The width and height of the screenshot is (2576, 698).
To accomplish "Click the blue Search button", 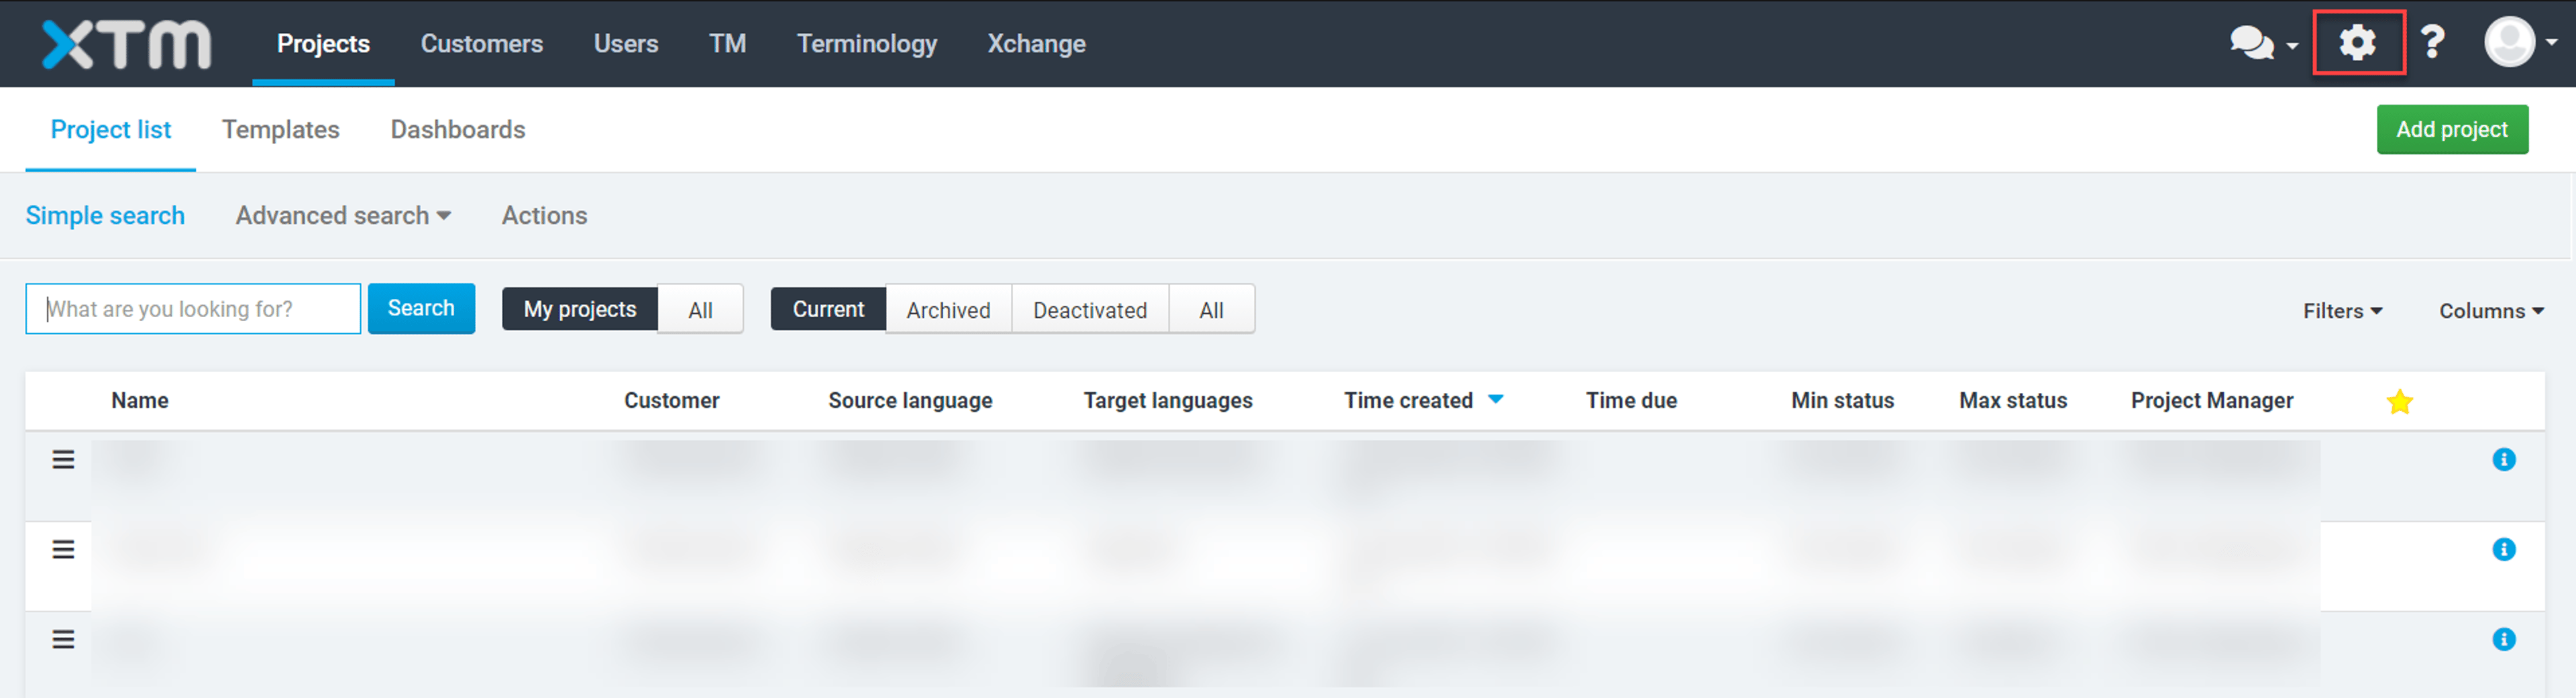I will coord(421,308).
